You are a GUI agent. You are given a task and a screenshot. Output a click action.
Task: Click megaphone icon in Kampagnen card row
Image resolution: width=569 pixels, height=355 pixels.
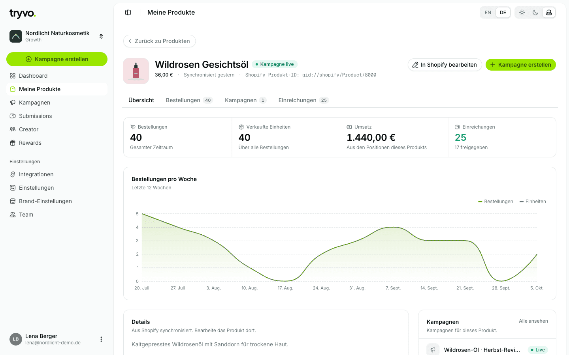tap(433, 350)
